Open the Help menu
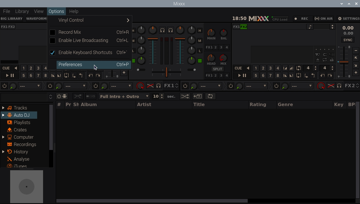360x204 pixels. (74, 11)
